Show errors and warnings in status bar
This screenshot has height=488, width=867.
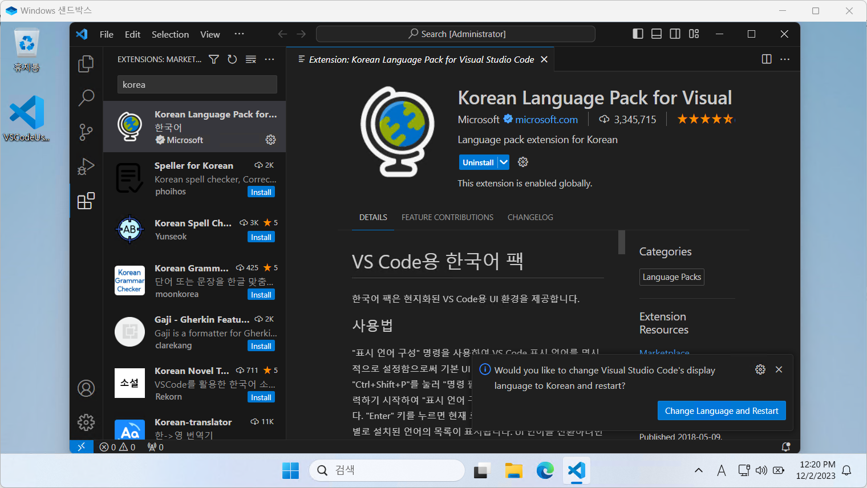118,447
